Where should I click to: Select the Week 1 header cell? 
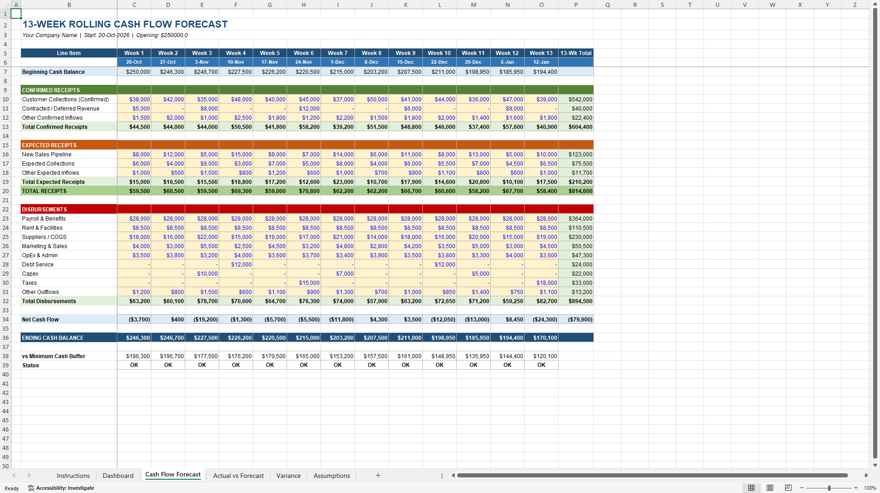tap(134, 53)
